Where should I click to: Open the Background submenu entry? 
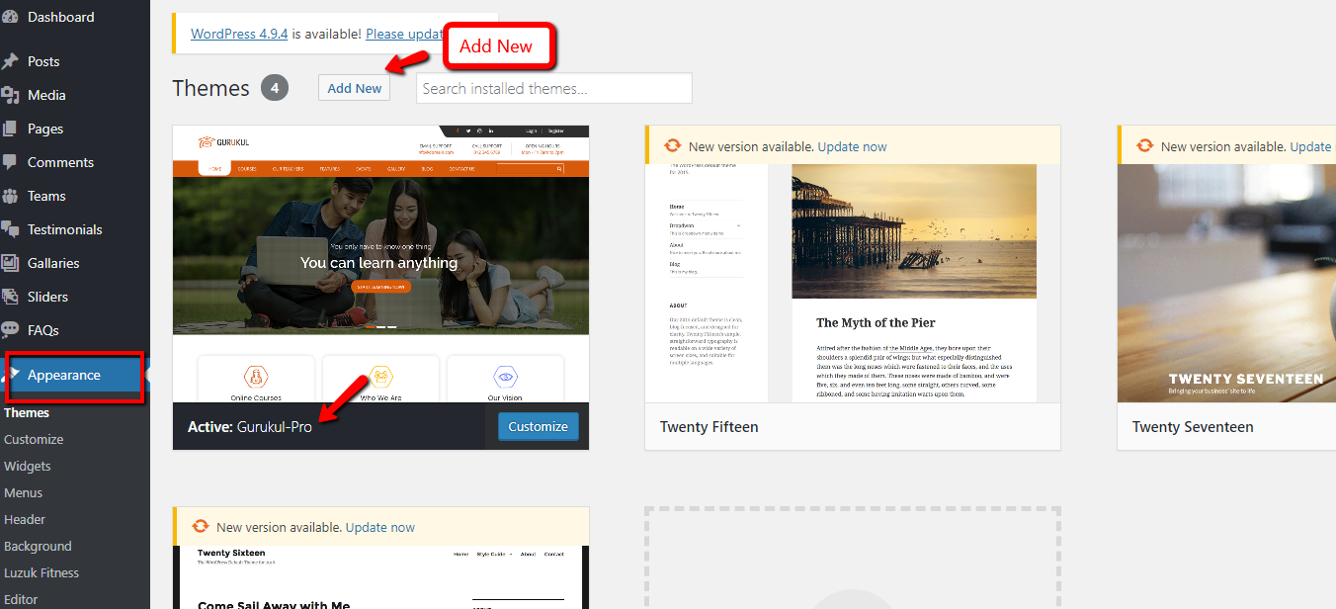point(38,546)
